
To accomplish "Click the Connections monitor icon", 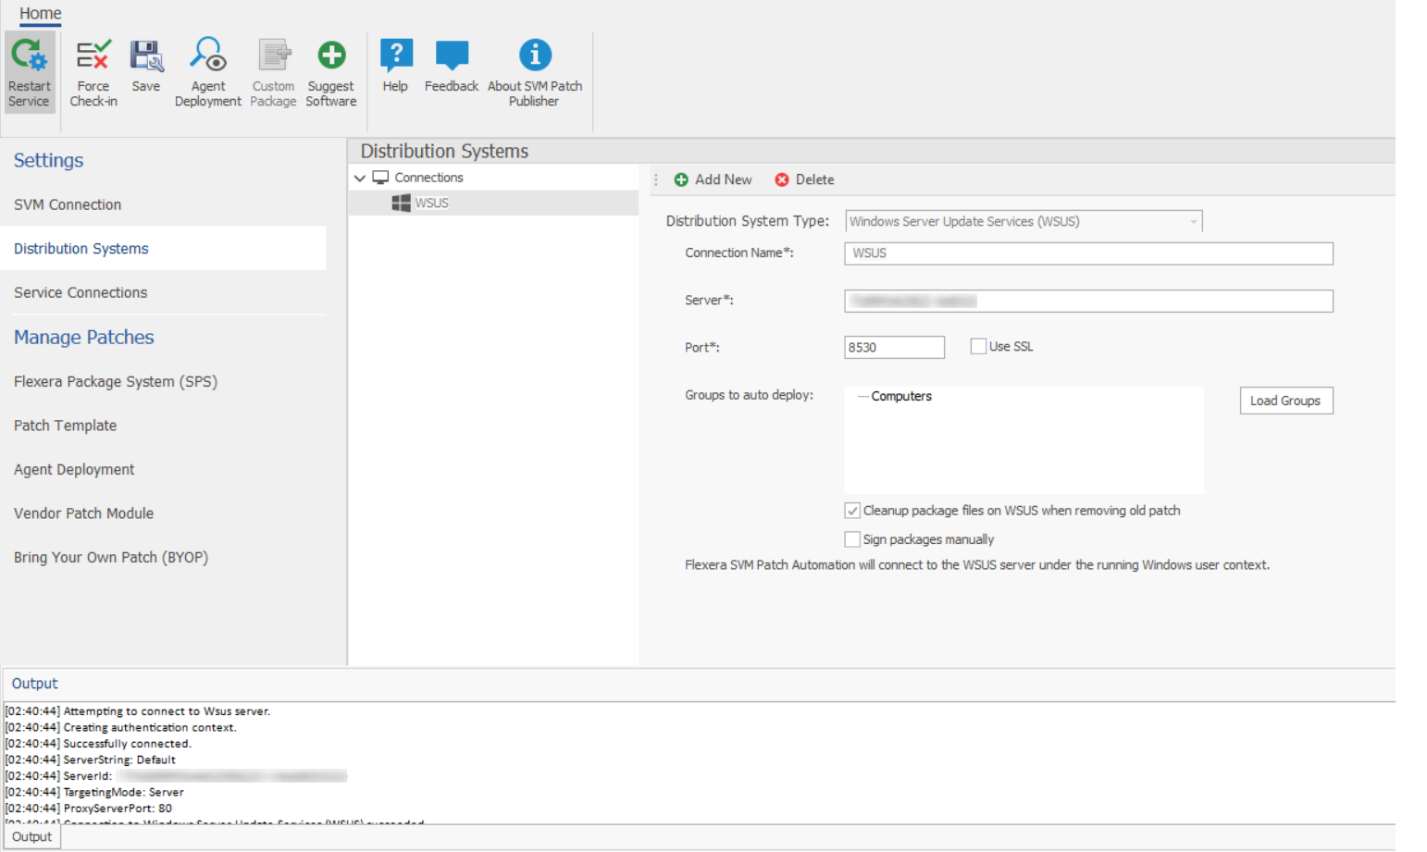I will (380, 178).
